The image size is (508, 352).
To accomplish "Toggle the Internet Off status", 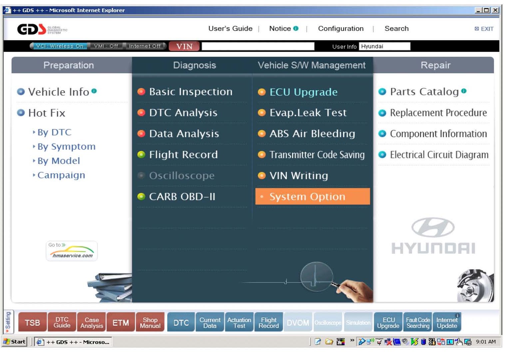I will pyautogui.click(x=144, y=46).
